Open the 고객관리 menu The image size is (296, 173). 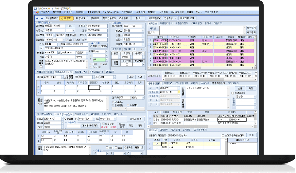pos(45,12)
